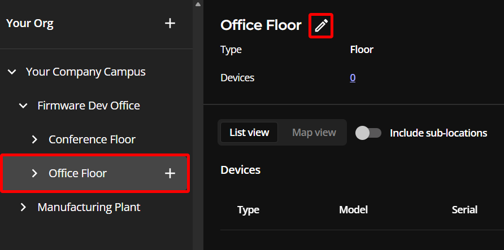The height and width of the screenshot is (250, 504).
Task: Add a new item to Your Org
Action: 170,23
